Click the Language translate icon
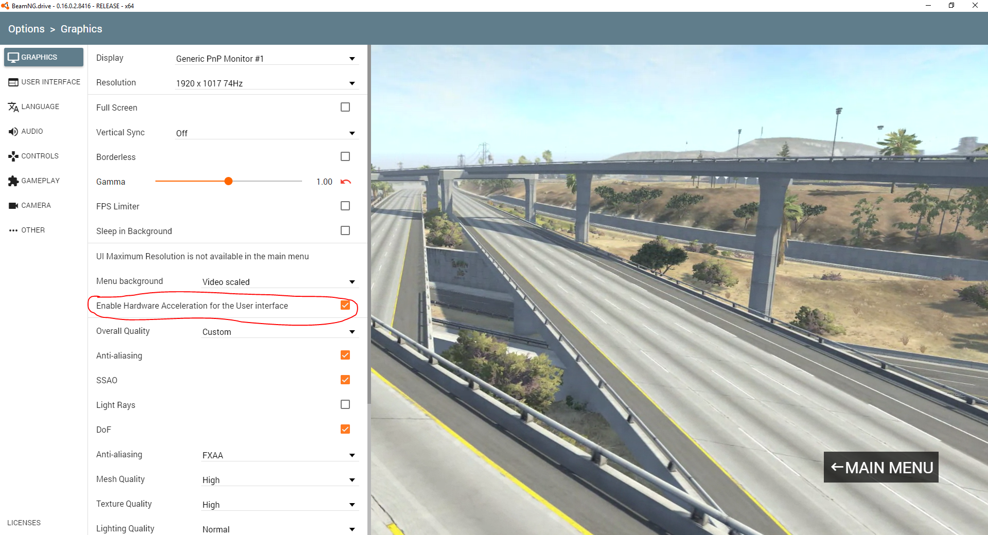The width and height of the screenshot is (988, 535). 13,107
